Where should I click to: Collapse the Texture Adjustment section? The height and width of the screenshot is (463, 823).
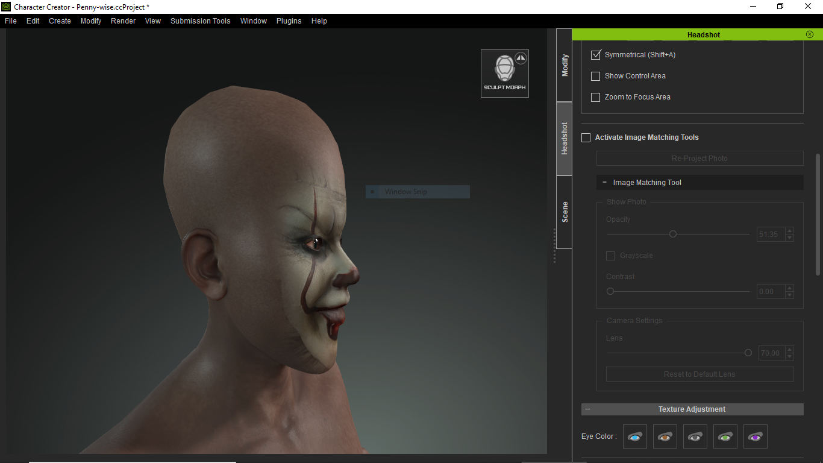[x=588, y=409]
